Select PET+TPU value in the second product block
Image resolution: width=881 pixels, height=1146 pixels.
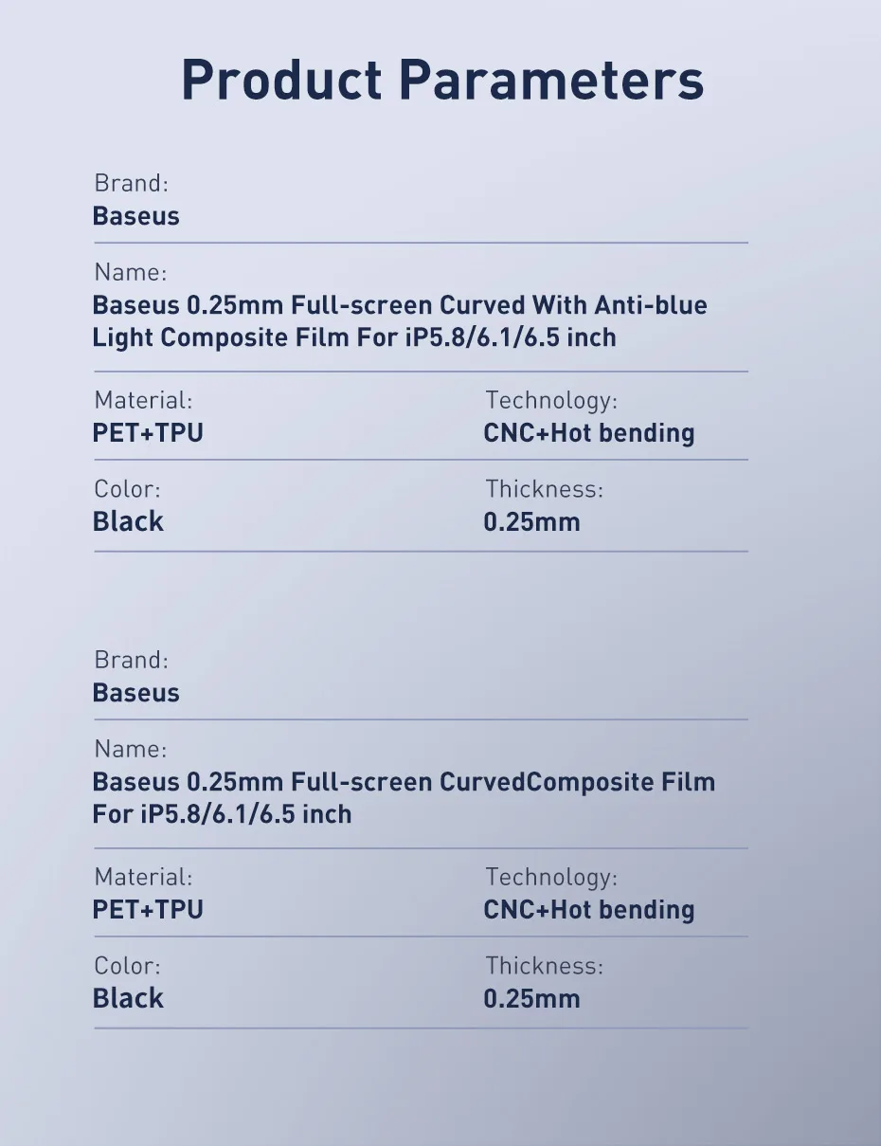coord(148,910)
